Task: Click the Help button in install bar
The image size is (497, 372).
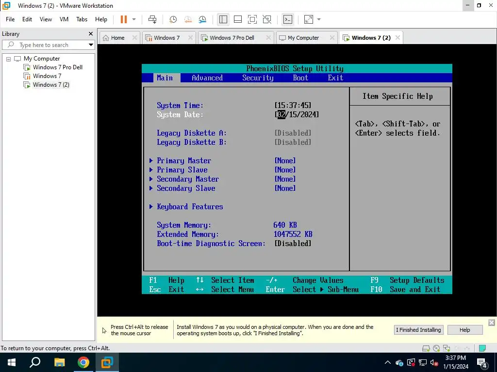Action: pyautogui.click(x=464, y=330)
